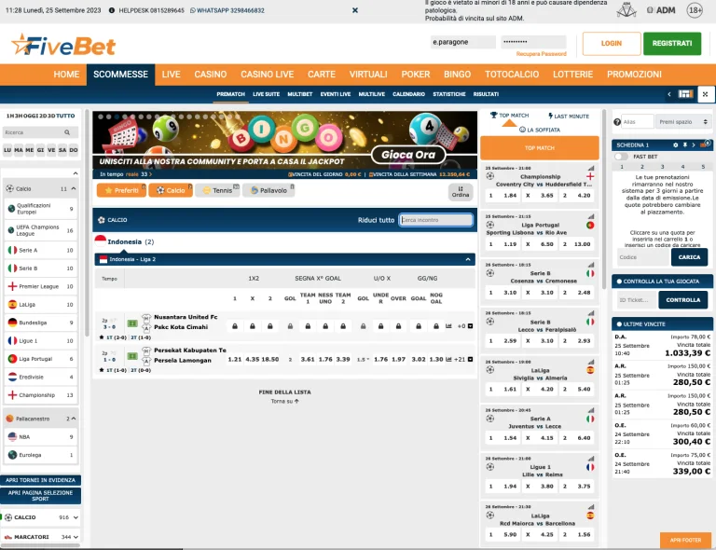Open the WhatsApp contact link

(x=227, y=10)
